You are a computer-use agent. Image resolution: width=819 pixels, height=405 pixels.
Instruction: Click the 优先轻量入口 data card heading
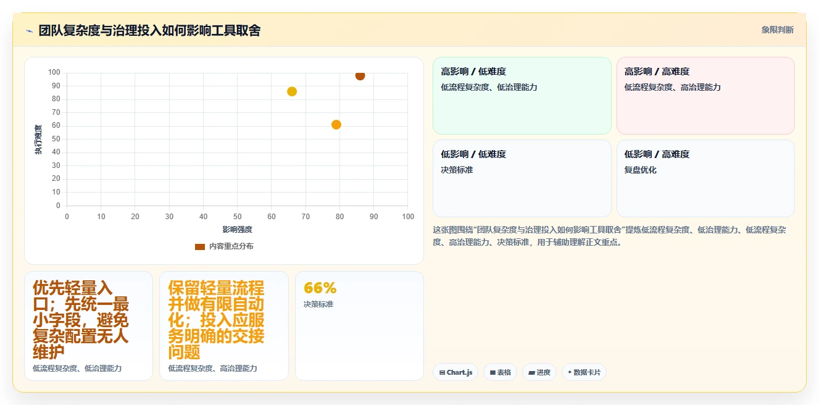tap(82, 320)
